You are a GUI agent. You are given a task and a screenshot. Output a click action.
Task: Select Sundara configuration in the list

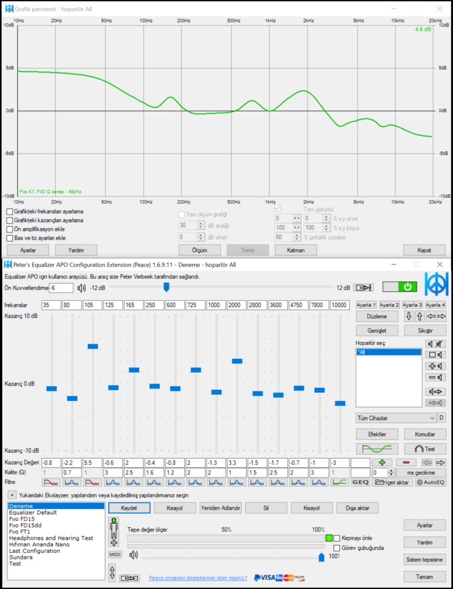[21, 557]
